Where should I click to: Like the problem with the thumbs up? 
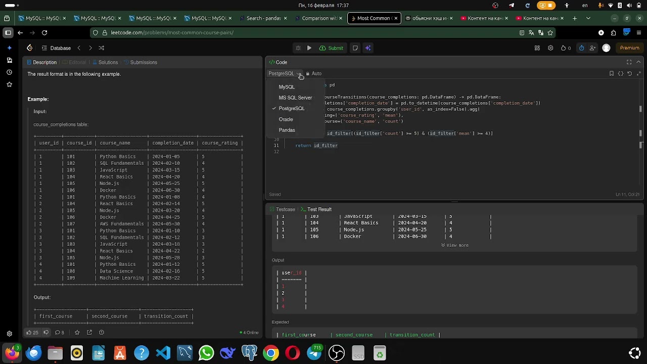click(x=32, y=333)
